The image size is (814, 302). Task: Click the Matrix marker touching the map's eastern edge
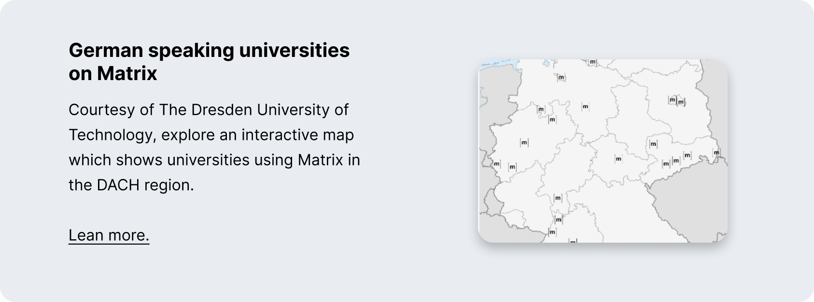click(x=716, y=152)
